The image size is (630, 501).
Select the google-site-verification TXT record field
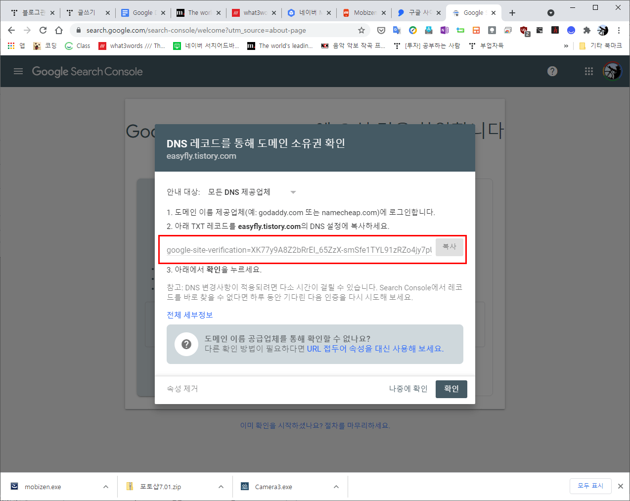point(299,250)
